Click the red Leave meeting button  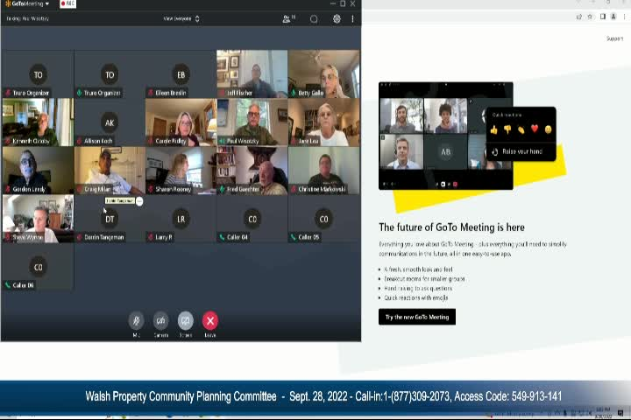(x=209, y=321)
